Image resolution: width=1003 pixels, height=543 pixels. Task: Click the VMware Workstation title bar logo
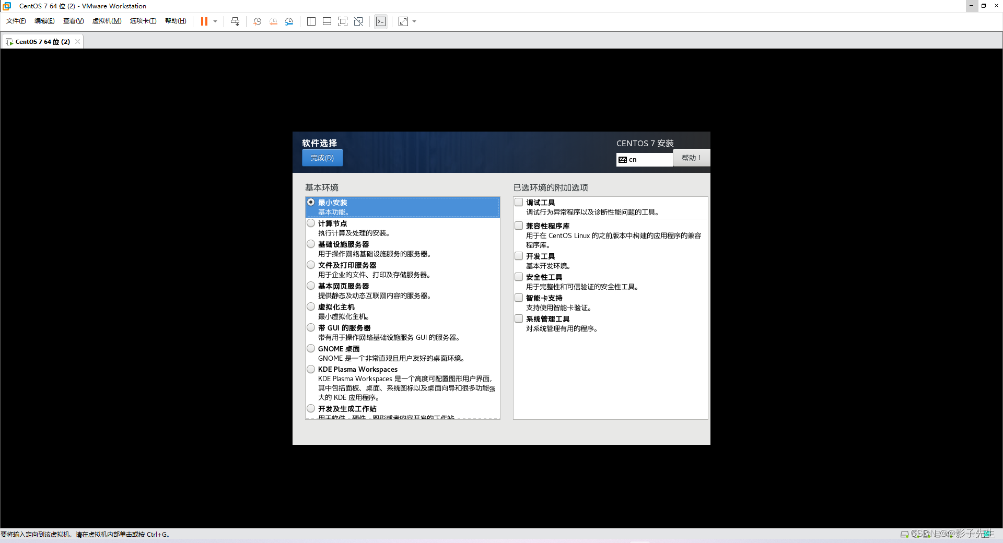click(7, 6)
